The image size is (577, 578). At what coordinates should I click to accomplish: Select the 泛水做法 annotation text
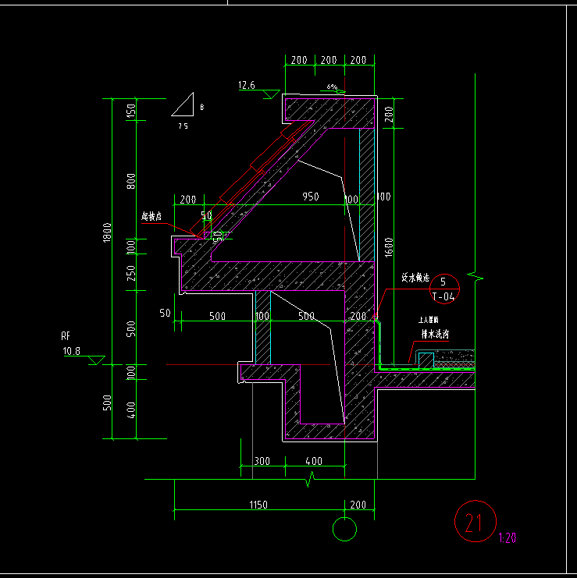pyautogui.click(x=415, y=277)
